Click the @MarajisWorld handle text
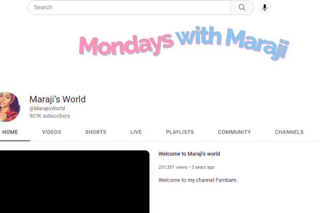This screenshot has height=213, width=320. pyautogui.click(x=47, y=109)
